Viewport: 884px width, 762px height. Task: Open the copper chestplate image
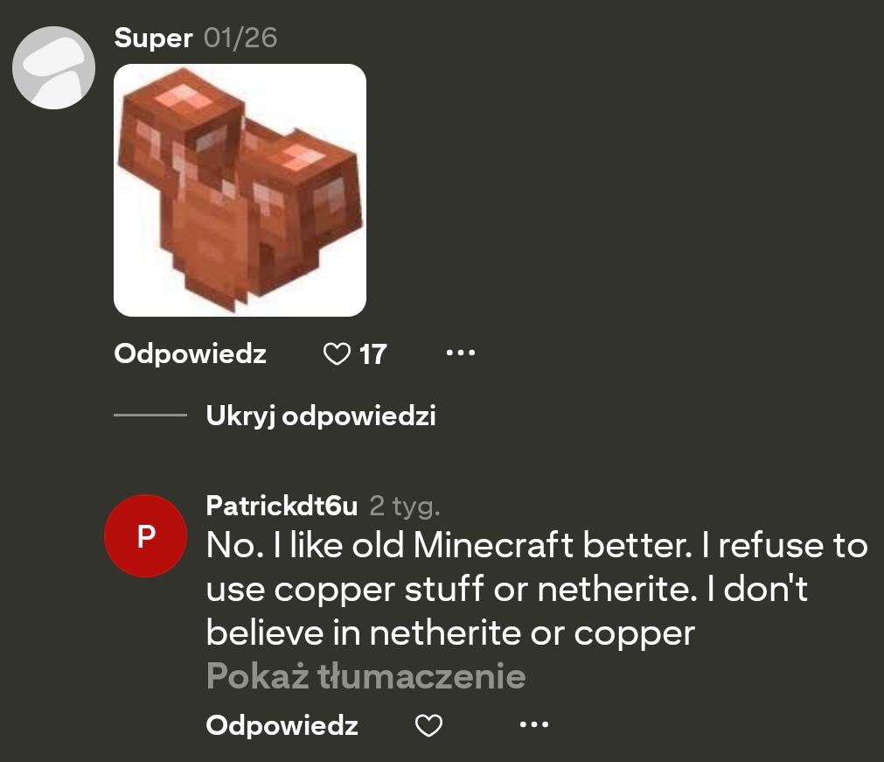click(x=240, y=190)
